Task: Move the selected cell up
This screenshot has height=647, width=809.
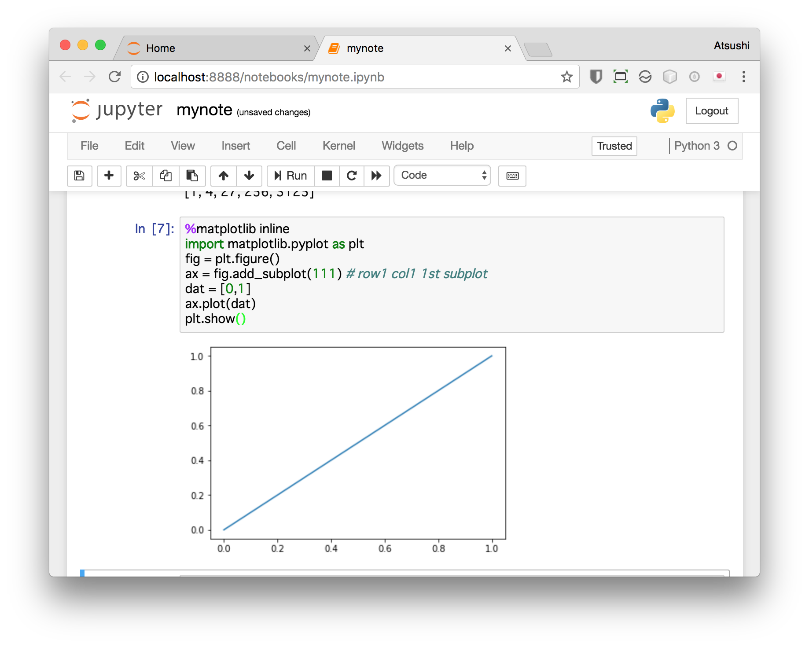Action: 223,176
